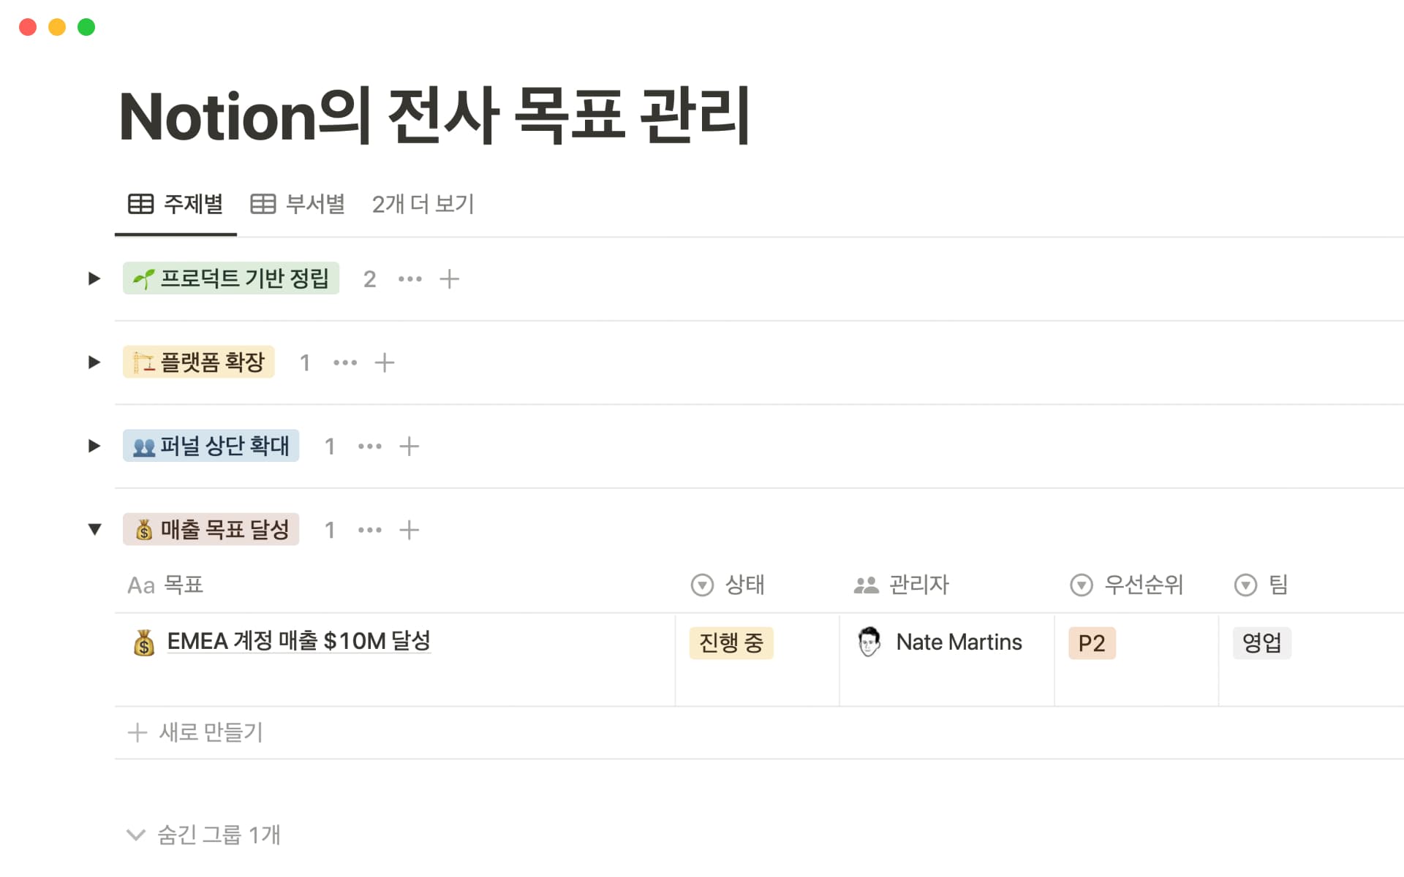1404x877 pixels.
Task: Switch to the 부서별 view tab
Action: click(298, 204)
